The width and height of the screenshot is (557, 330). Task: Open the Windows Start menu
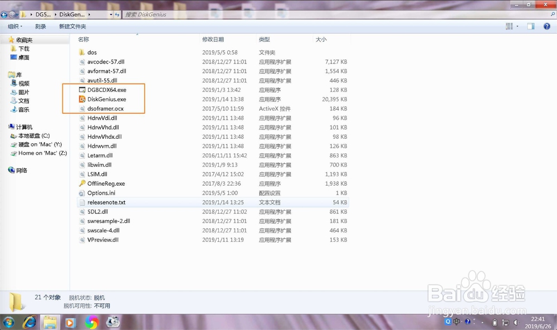click(x=8, y=322)
